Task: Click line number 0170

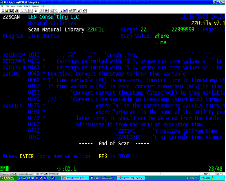Action: (x=34, y=61)
